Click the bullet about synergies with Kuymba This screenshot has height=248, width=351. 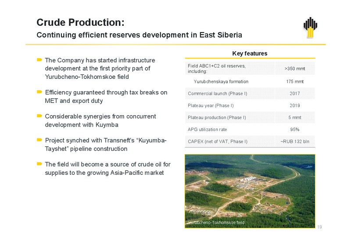pos(100,120)
